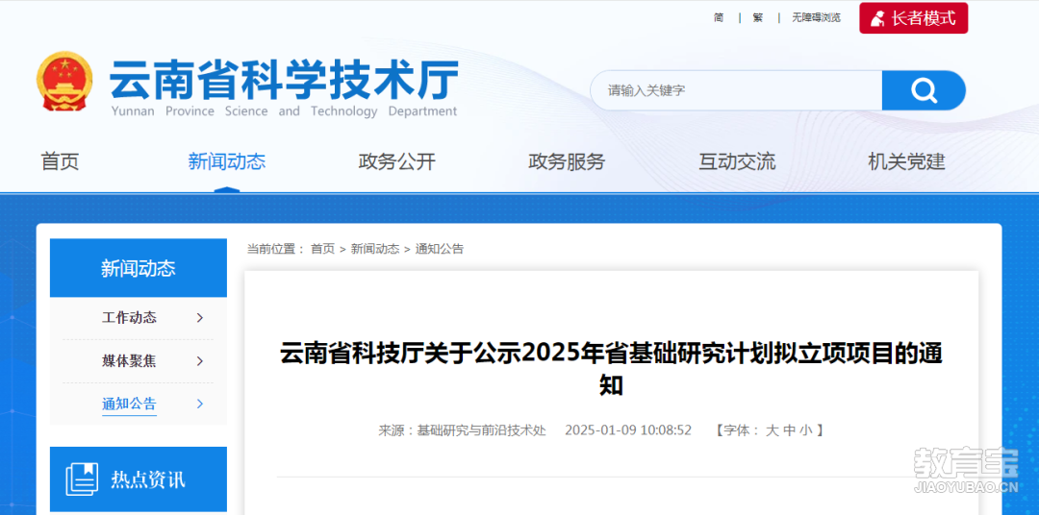Click the 新闻动态 sidebar header
The height and width of the screenshot is (515, 1039).
[139, 268]
